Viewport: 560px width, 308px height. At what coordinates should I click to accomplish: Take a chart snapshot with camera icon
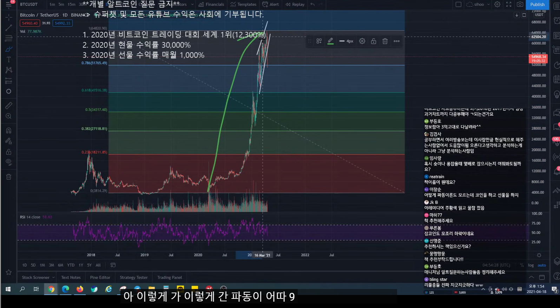click(x=520, y=5)
